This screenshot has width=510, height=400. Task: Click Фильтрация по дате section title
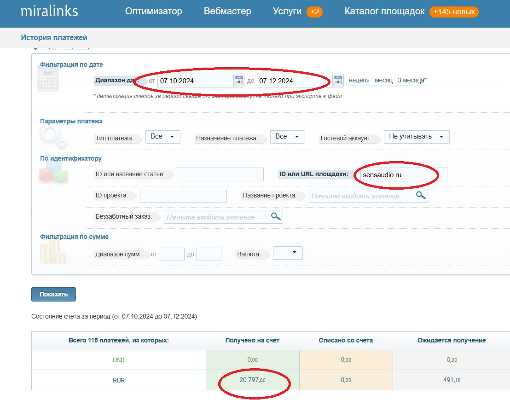coord(71,64)
